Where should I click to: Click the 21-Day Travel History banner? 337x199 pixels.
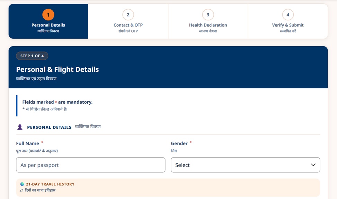tap(168, 187)
